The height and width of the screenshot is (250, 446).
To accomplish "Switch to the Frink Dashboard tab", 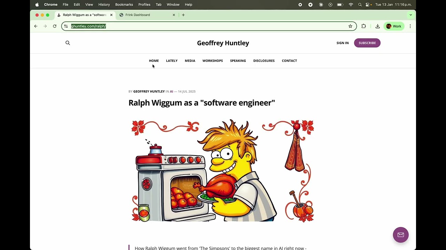I will tap(147, 15).
